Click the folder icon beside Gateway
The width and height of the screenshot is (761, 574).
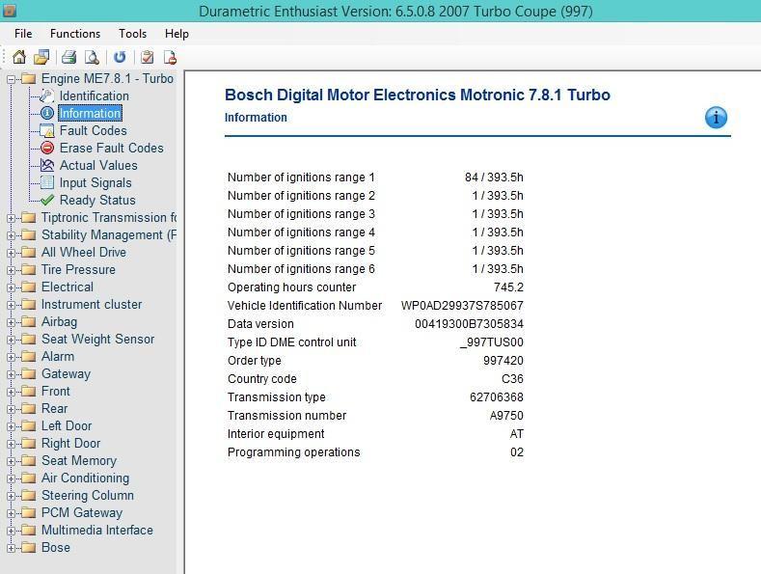pos(29,374)
